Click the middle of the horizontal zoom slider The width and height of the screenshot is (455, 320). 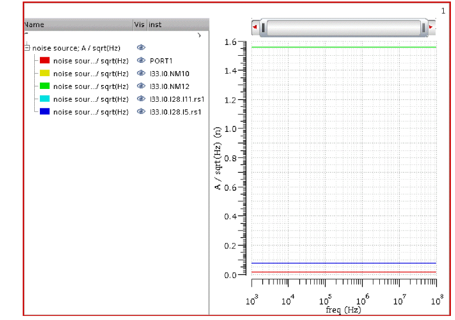coord(344,28)
